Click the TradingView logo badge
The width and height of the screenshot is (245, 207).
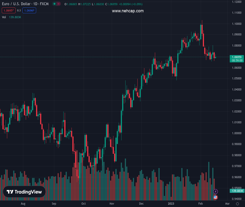(24, 192)
